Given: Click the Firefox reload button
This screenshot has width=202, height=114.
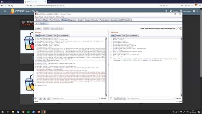Looking at the screenshot, I should point(9,6).
